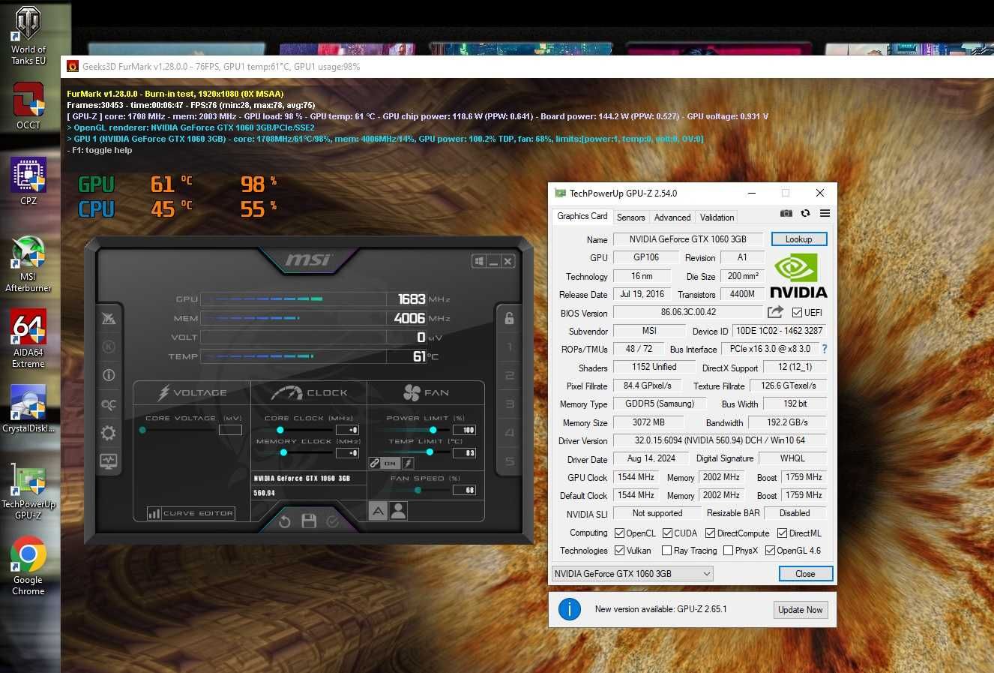Switch to GPU-Z Advanced tab

(x=672, y=218)
